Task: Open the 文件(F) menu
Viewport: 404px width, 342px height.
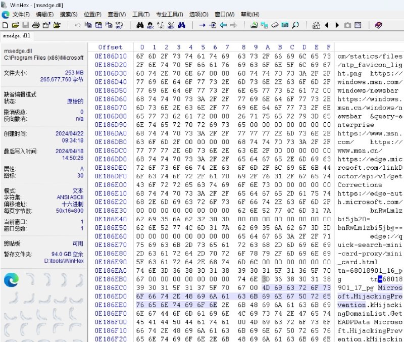Action: point(21,15)
